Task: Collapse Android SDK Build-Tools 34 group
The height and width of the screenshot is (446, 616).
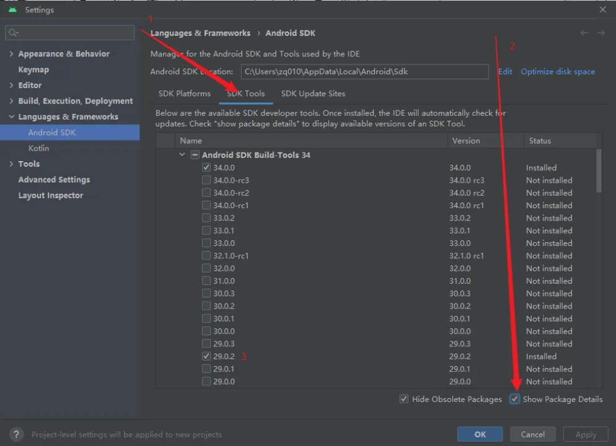Action: 182,155
